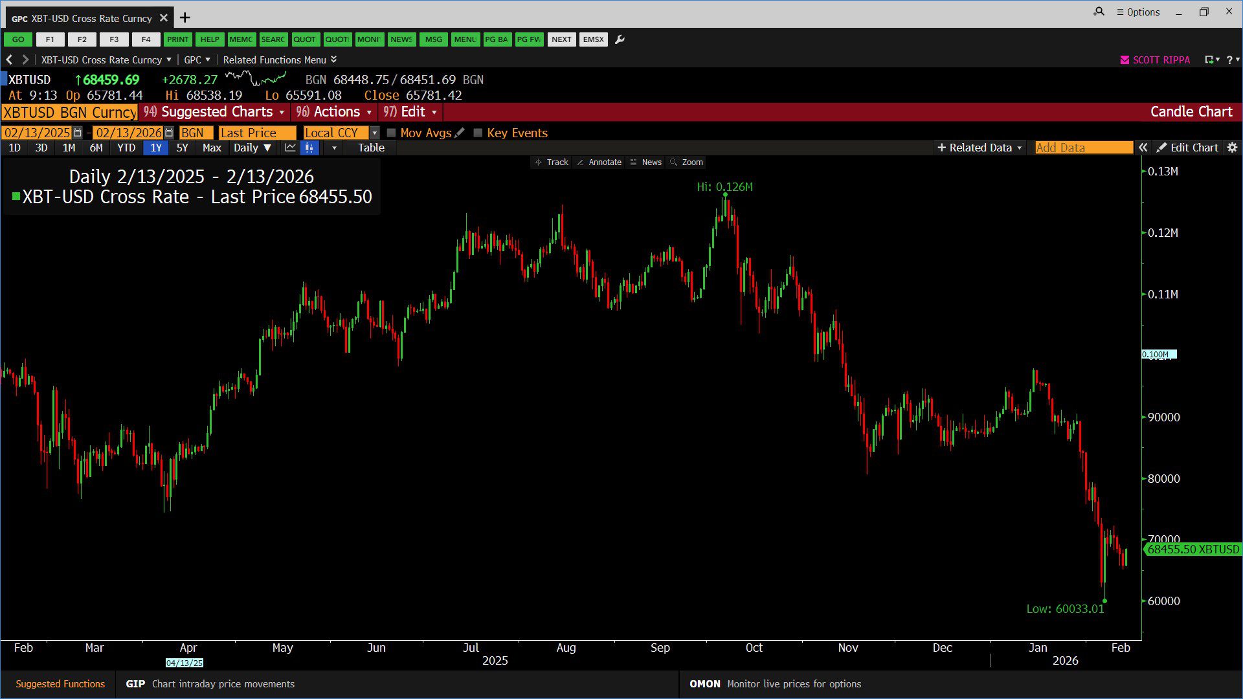
Task: Click the magnifier search icon near Options
Action: pos(1099,12)
